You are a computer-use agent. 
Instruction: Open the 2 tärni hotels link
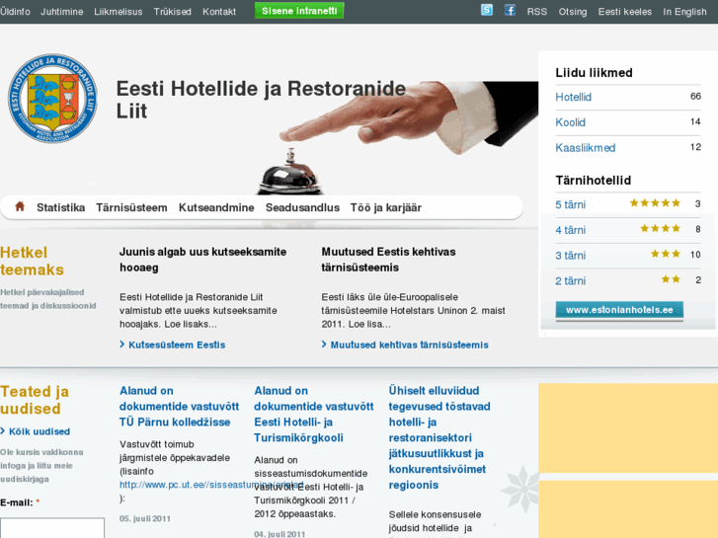570,280
